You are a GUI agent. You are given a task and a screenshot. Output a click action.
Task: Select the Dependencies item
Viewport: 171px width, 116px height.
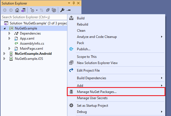coord(30,33)
